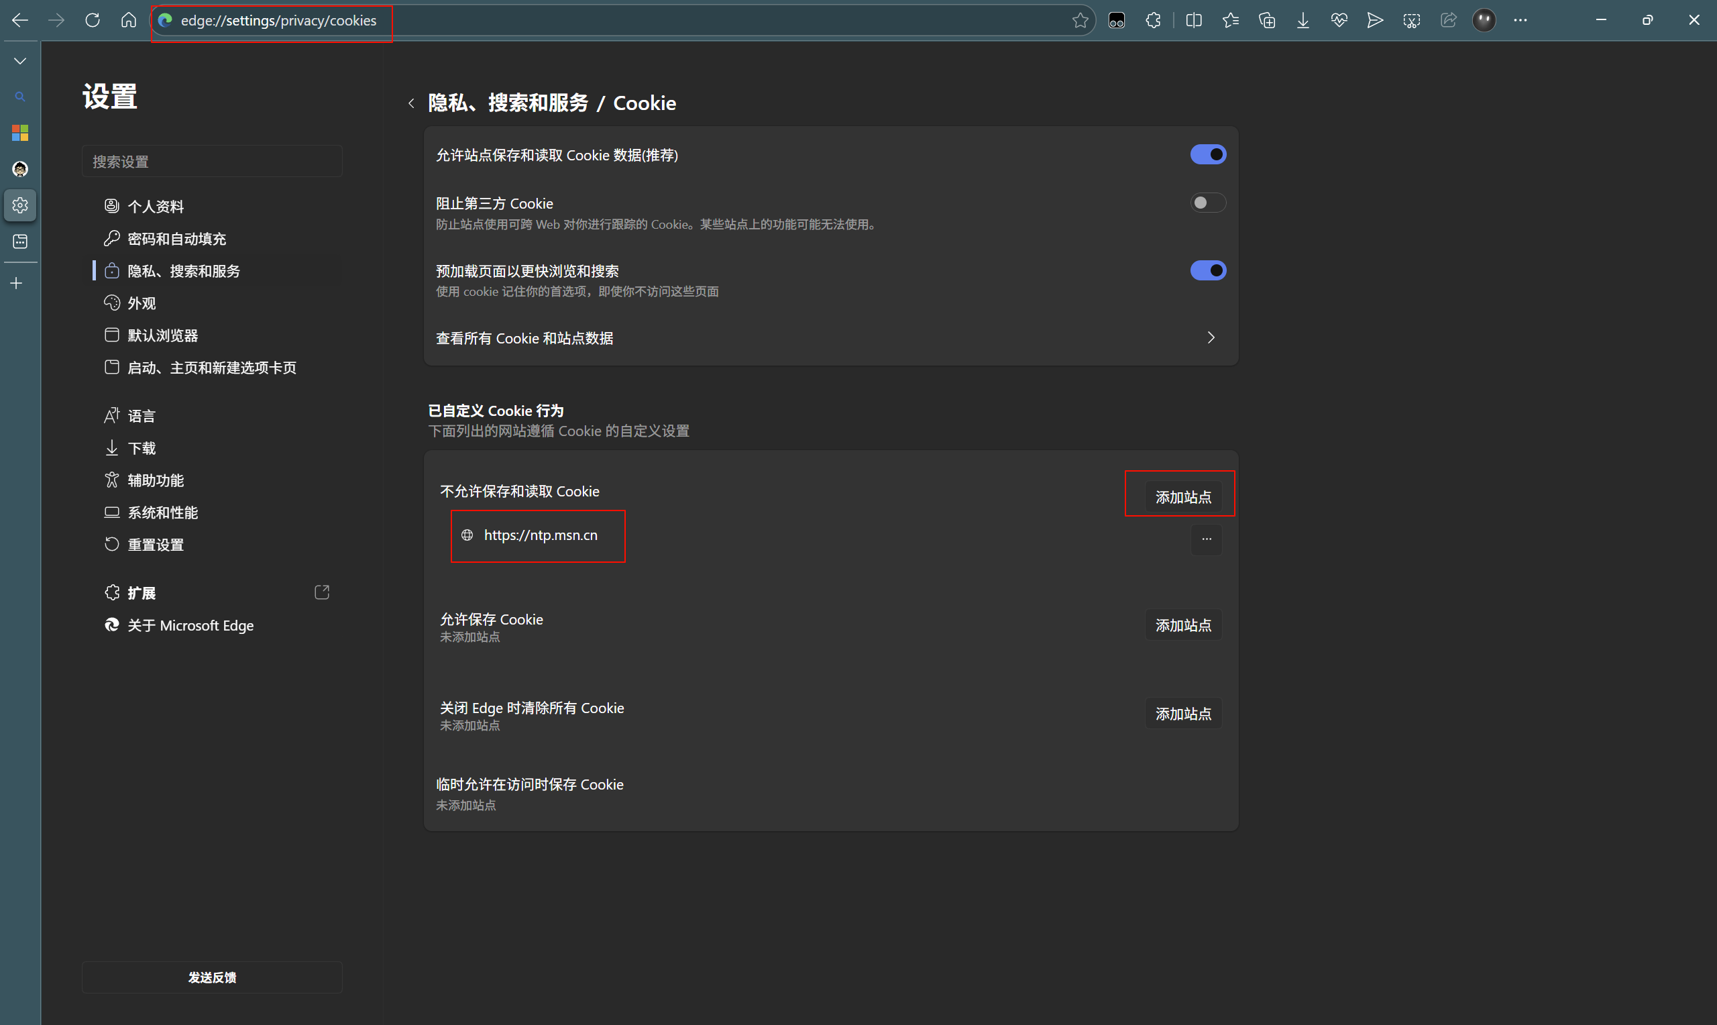Open Downloads toolbar icon
Viewport: 1717px width, 1025px height.
coord(1303,20)
